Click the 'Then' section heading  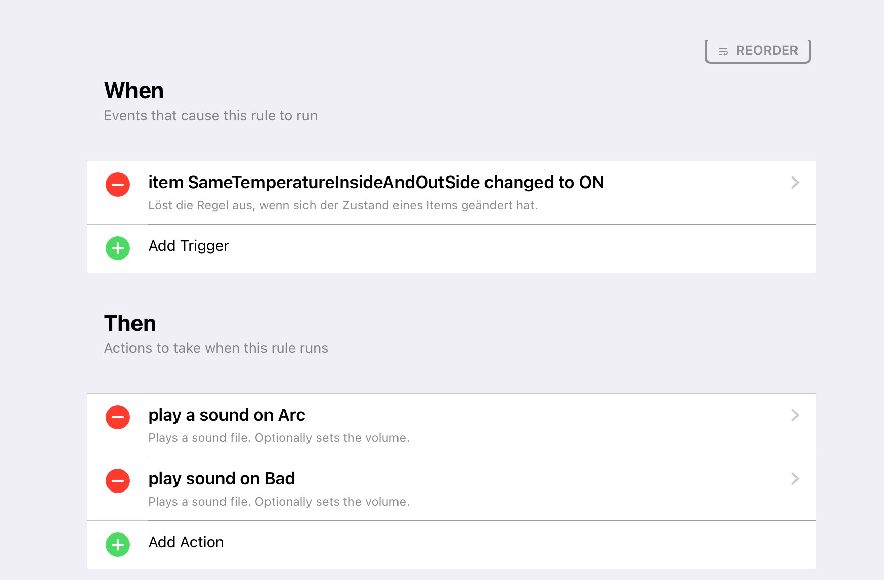pos(130,324)
